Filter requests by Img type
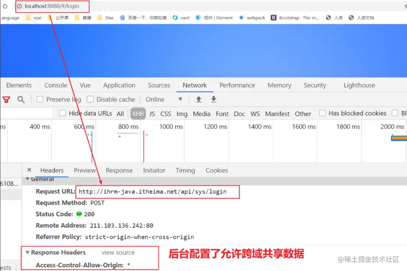This screenshot has height=271, width=407. click(x=182, y=114)
